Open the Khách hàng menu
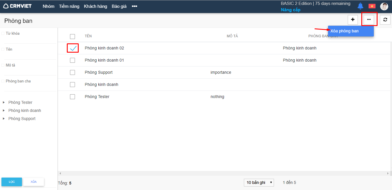Viewport: 392px width, 190px height. click(x=95, y=6)
